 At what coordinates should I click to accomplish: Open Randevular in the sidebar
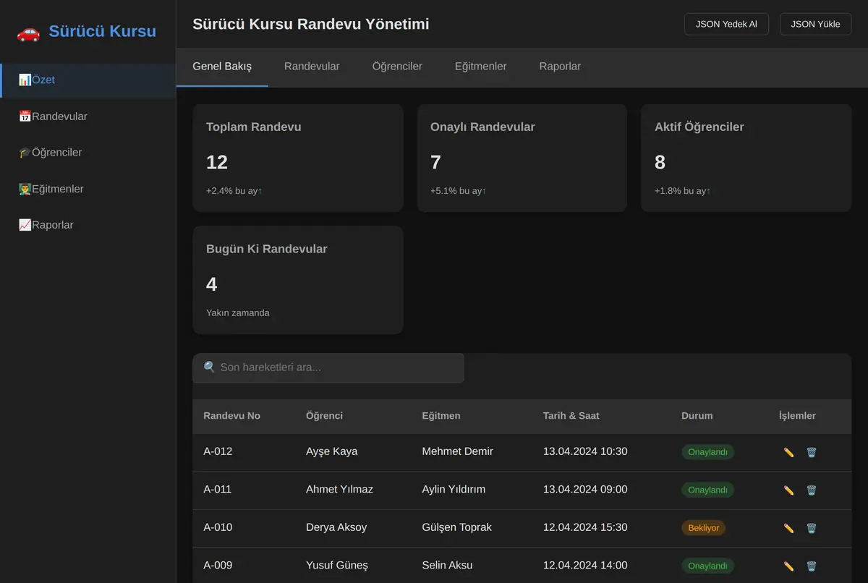click(88, 116)
